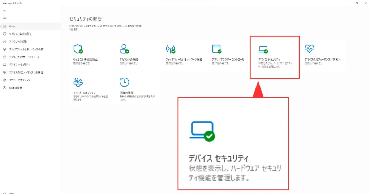Screen dimensions: 370x194
Task: Click the description paragraph below セキュリティの概要 heading
Action: [106, 28]
